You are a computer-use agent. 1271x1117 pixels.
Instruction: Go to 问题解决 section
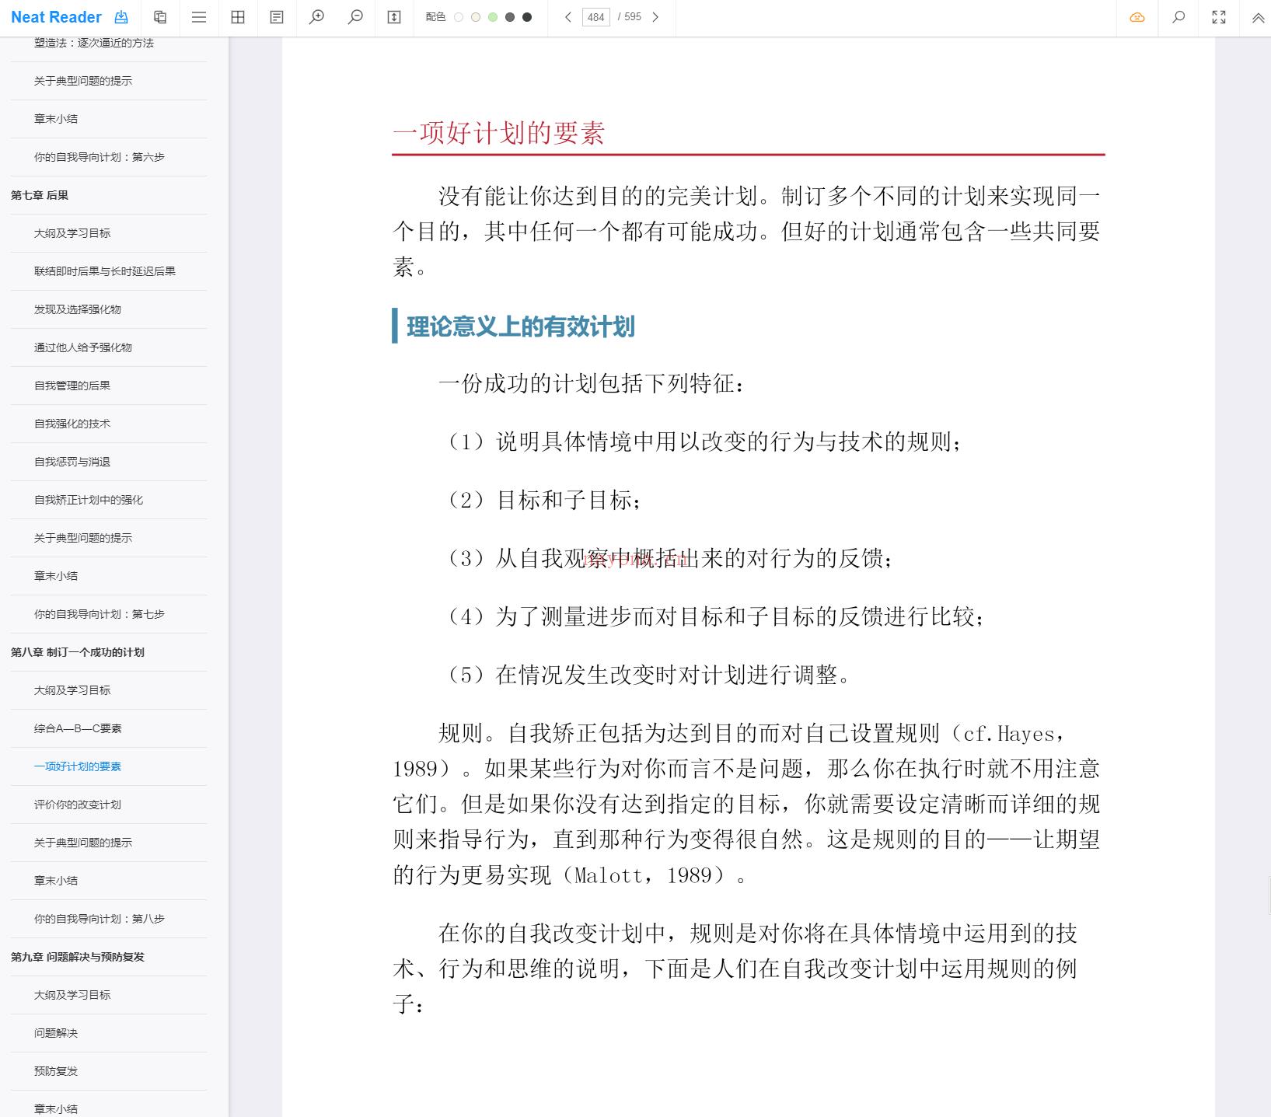tap(56, 1033)
